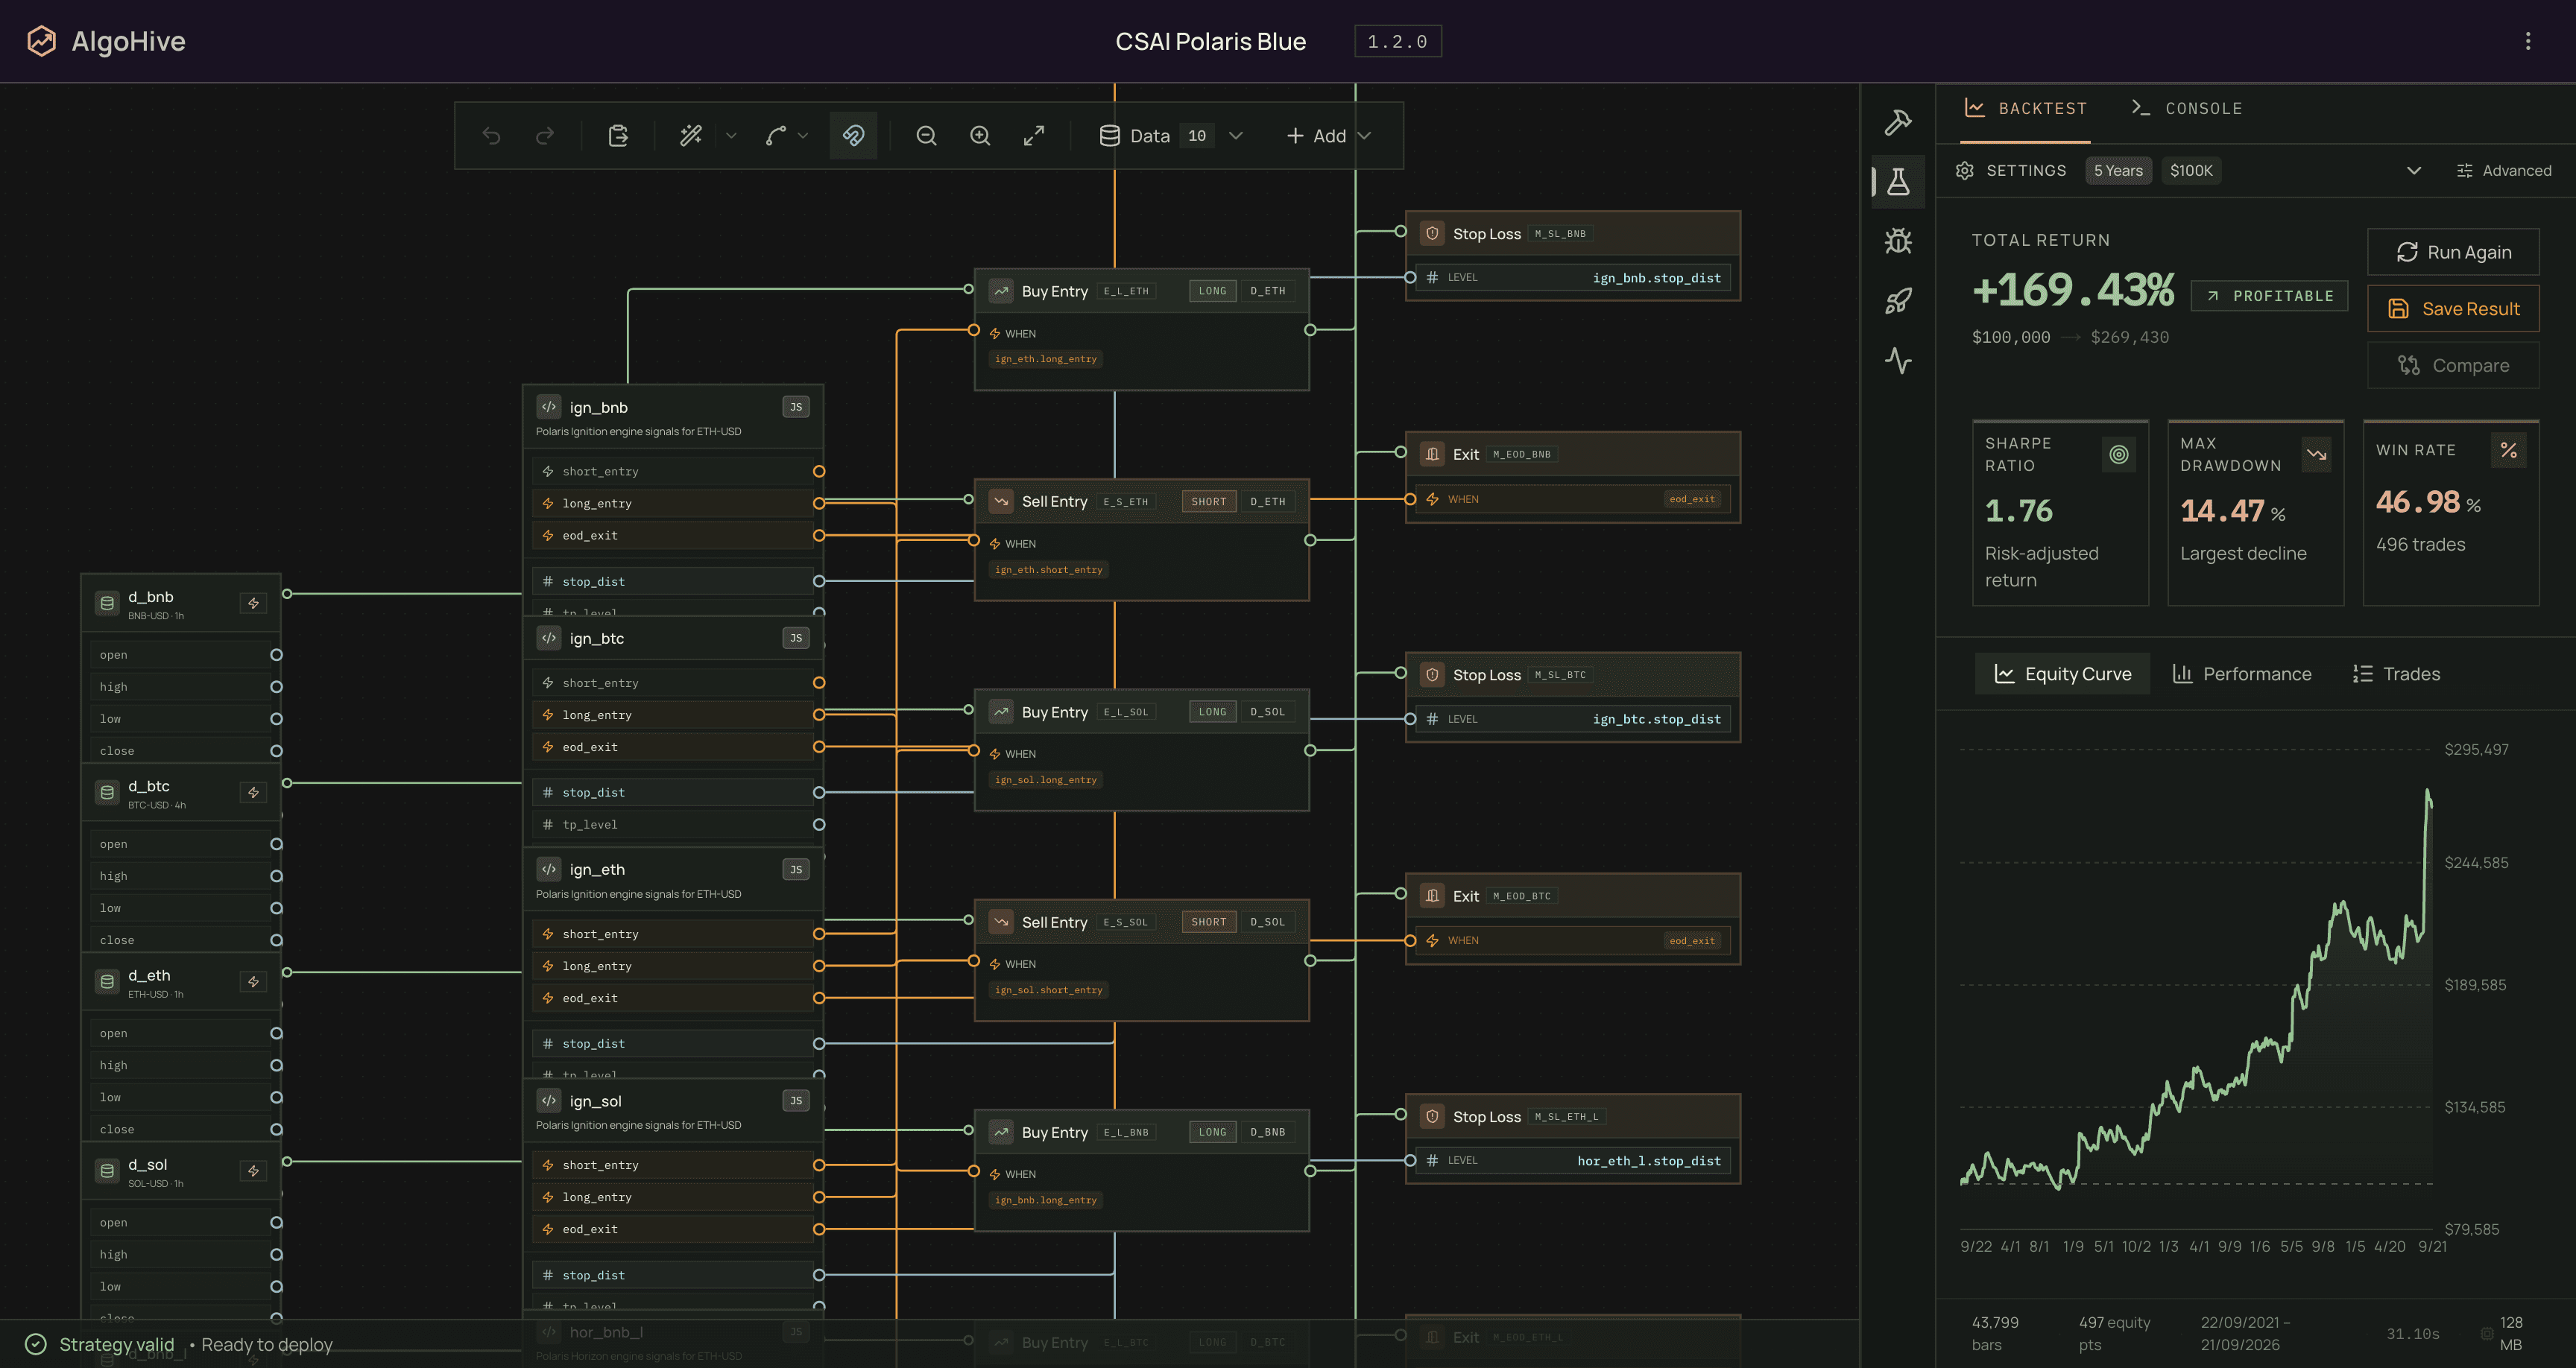The height and width of the screenshot is (1368, 2576).
Task: Open the rocket deploy panel in sidebar
Action: click(1898, 301)
